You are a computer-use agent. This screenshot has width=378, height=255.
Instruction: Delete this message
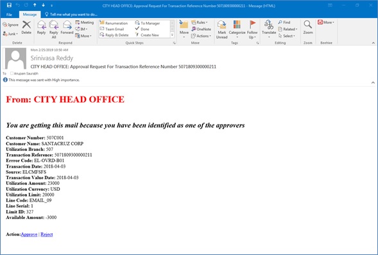[26, 28]
